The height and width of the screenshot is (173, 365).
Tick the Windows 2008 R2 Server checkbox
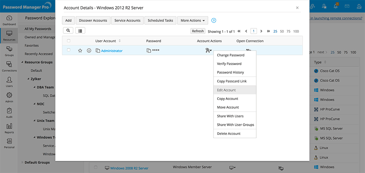pos(96,167)
